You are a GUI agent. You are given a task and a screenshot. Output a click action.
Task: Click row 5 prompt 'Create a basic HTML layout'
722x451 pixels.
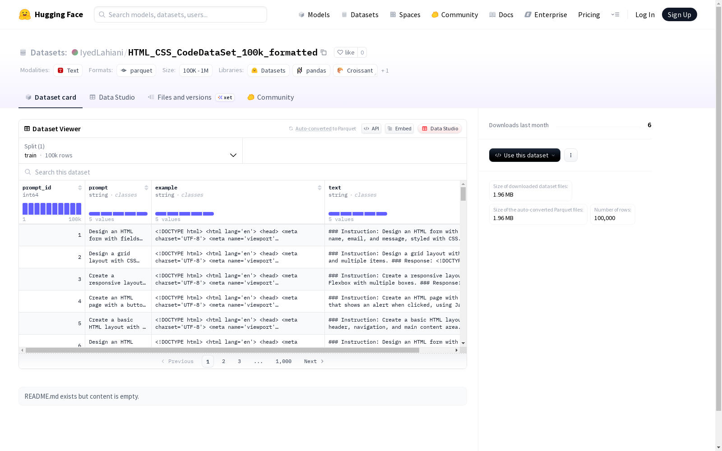[118, 323]
